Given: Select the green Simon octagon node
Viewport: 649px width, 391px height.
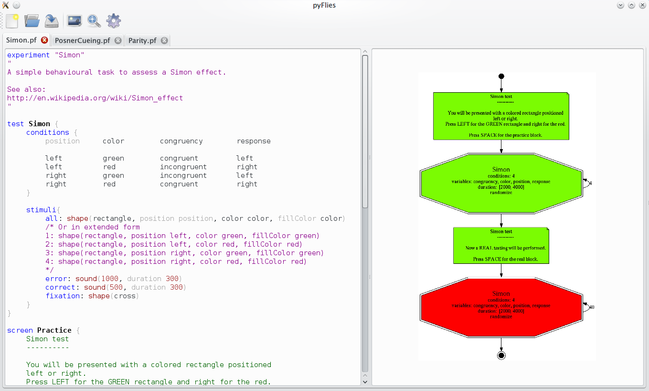Looking at the screenshot, I should pyautogui.click(x=501, y=183).
